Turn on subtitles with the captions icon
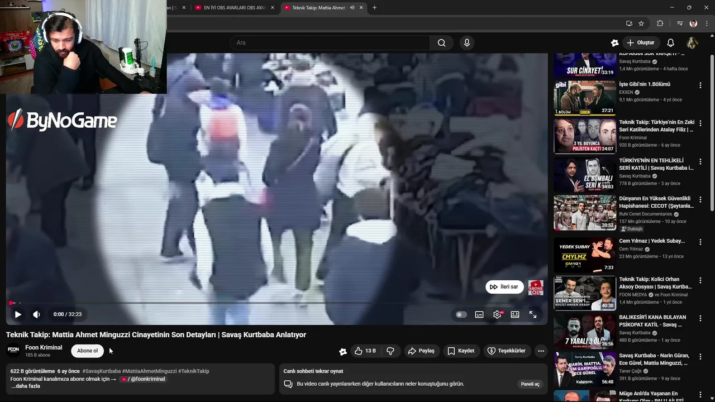The width and height of the screenshot is (715, 402). [x=479, y=315]
